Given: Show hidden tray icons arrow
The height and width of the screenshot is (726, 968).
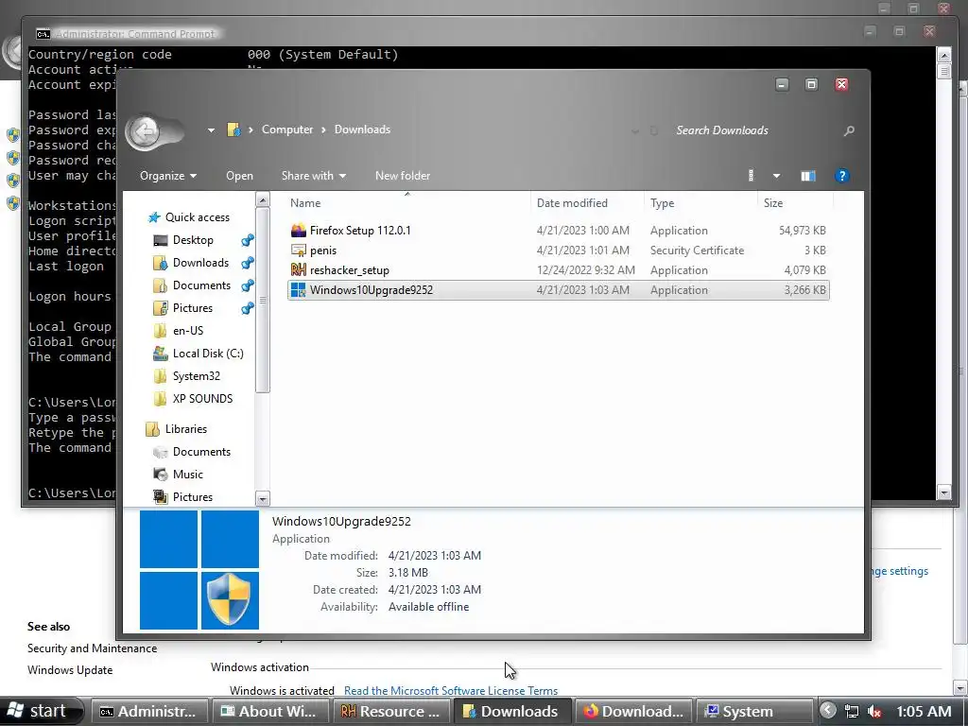Looking at the screenshot, I should tap(828, 711).
